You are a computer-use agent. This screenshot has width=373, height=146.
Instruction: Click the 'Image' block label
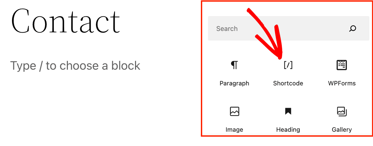click(234, 130)
